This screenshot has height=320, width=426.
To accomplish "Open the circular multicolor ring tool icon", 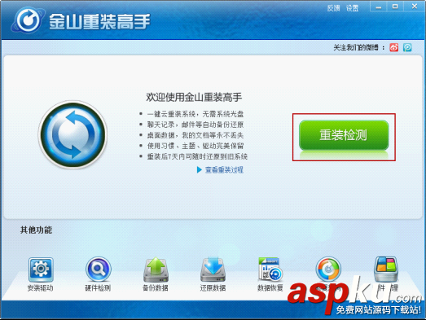I will point(328,270).
